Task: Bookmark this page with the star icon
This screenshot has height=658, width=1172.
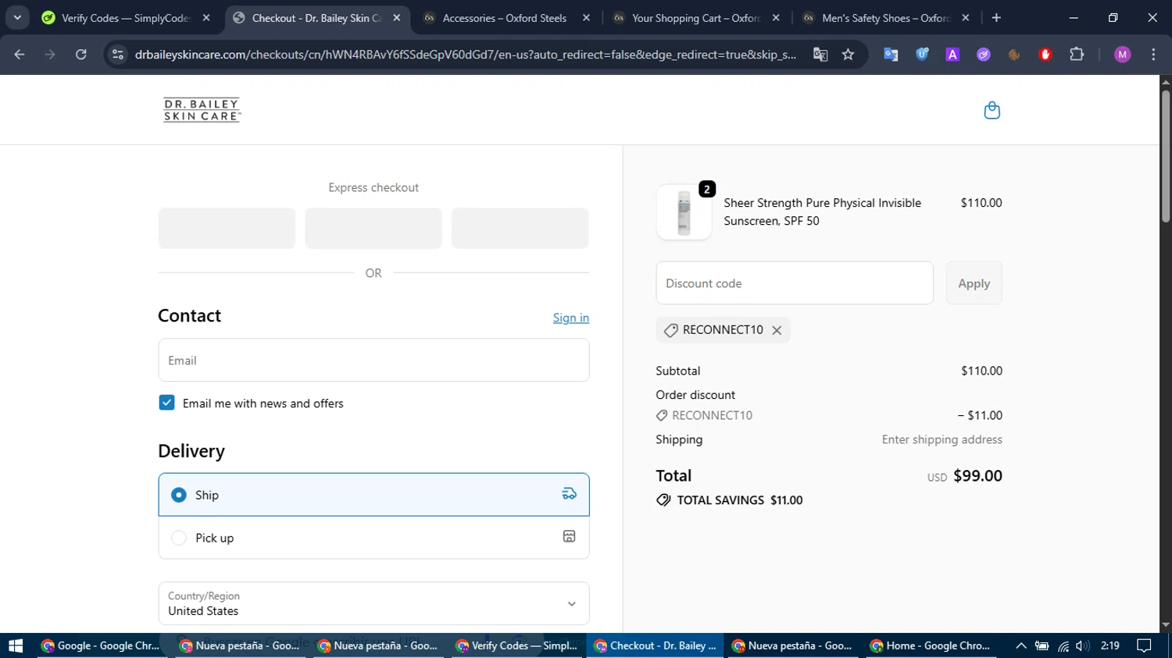Action: 848,55
